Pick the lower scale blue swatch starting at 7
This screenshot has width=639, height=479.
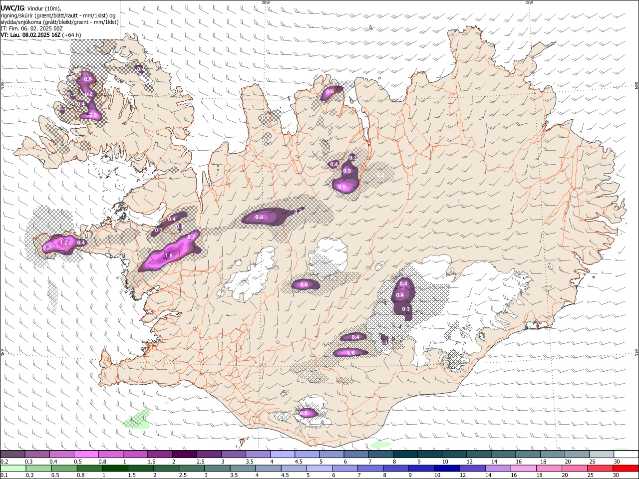pos(370,469)
